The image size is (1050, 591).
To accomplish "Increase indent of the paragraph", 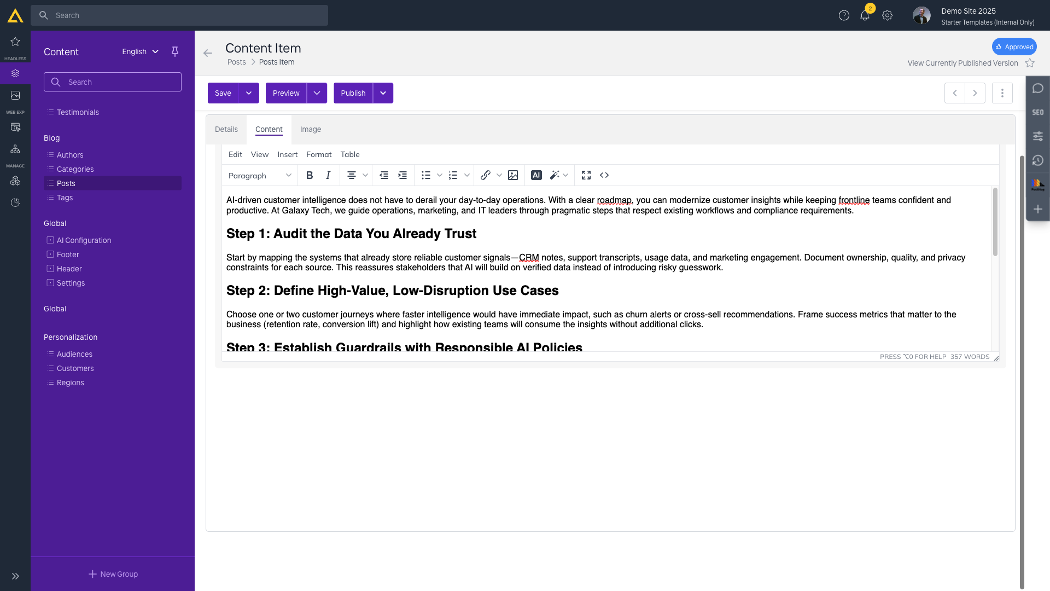I will tap(402, 175).
